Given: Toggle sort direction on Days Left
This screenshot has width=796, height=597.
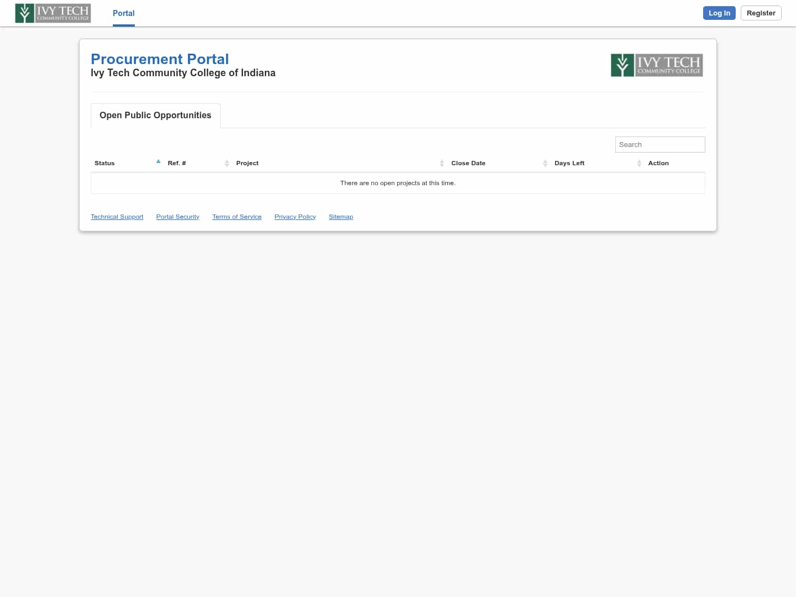Looking at the screenshot, I should coord(639,163).
